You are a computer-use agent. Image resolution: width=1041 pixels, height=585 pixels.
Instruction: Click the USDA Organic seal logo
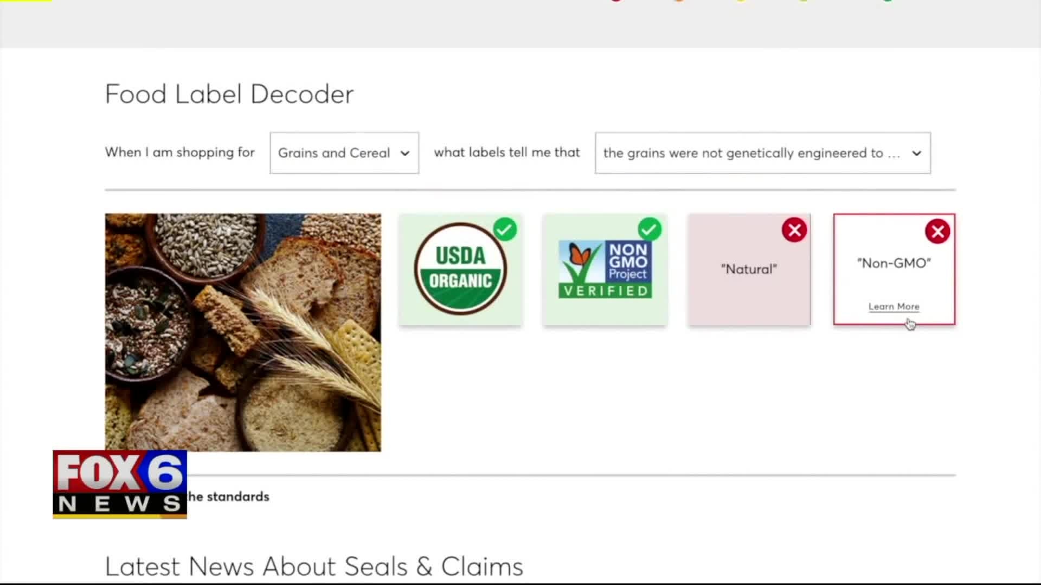[460, 269]
